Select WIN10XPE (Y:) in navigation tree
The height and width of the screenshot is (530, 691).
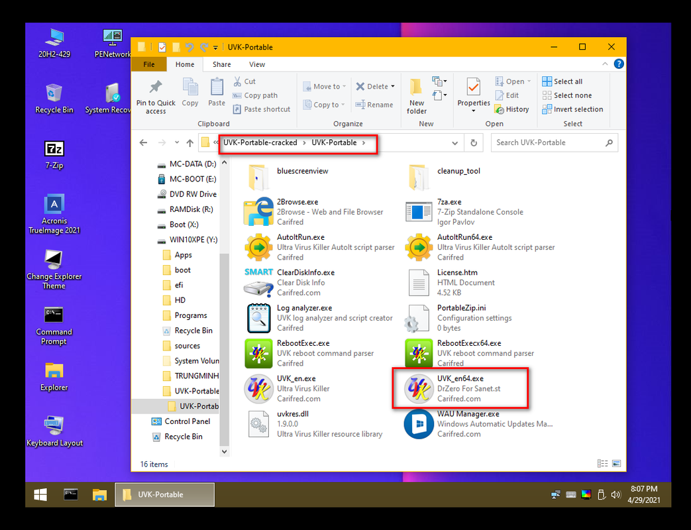[x=187, y=240]
